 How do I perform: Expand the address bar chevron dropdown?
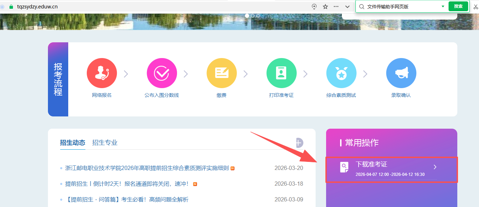tap(347, 7)
